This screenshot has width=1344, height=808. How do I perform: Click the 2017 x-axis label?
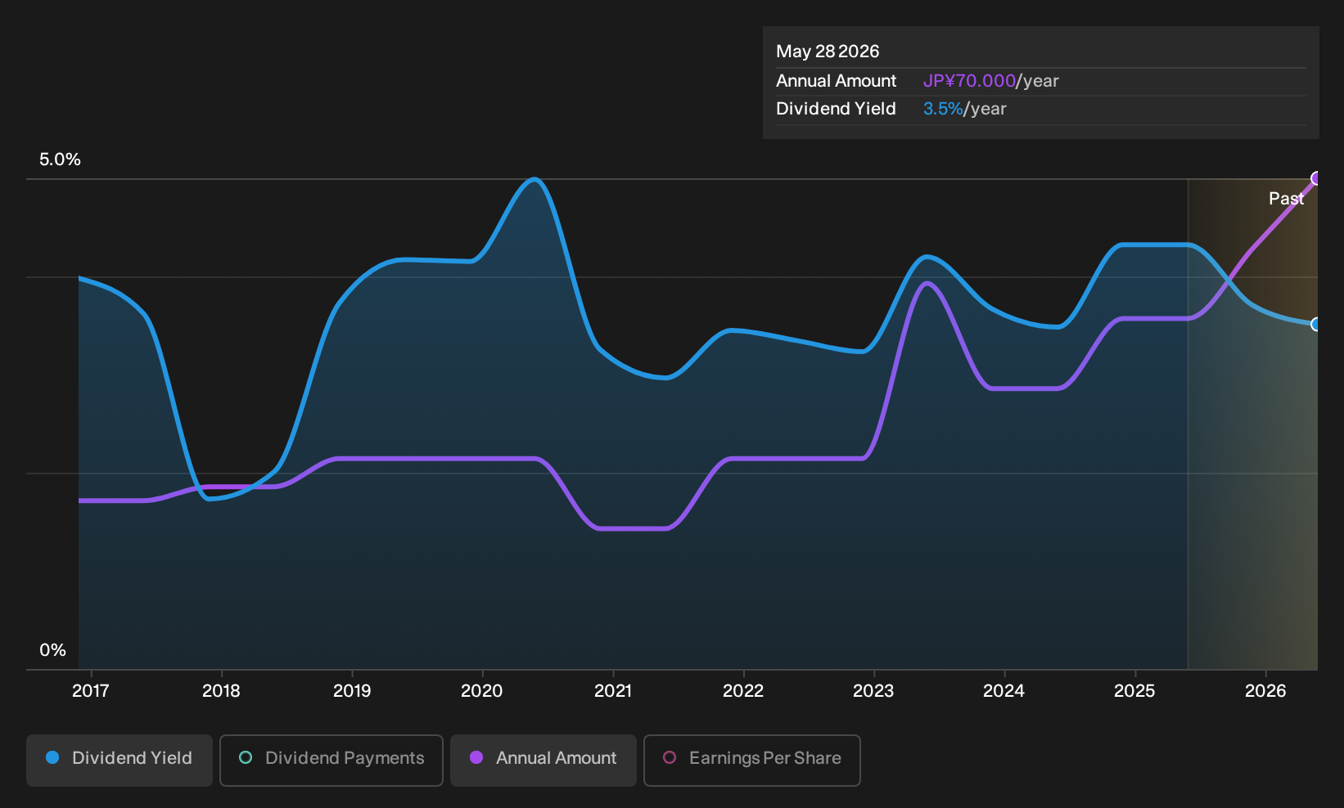[90, 691]
